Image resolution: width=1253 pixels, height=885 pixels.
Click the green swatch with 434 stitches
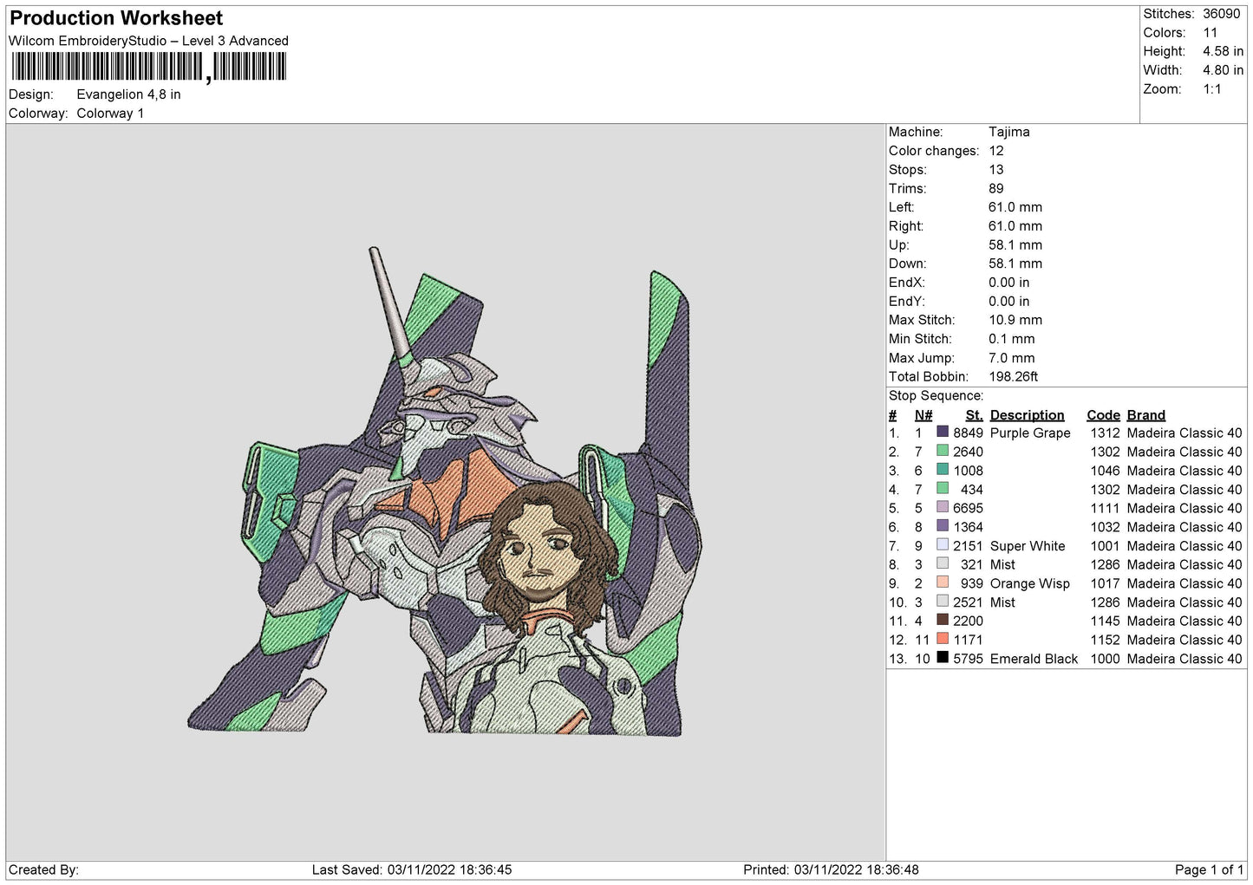(943, 488)
